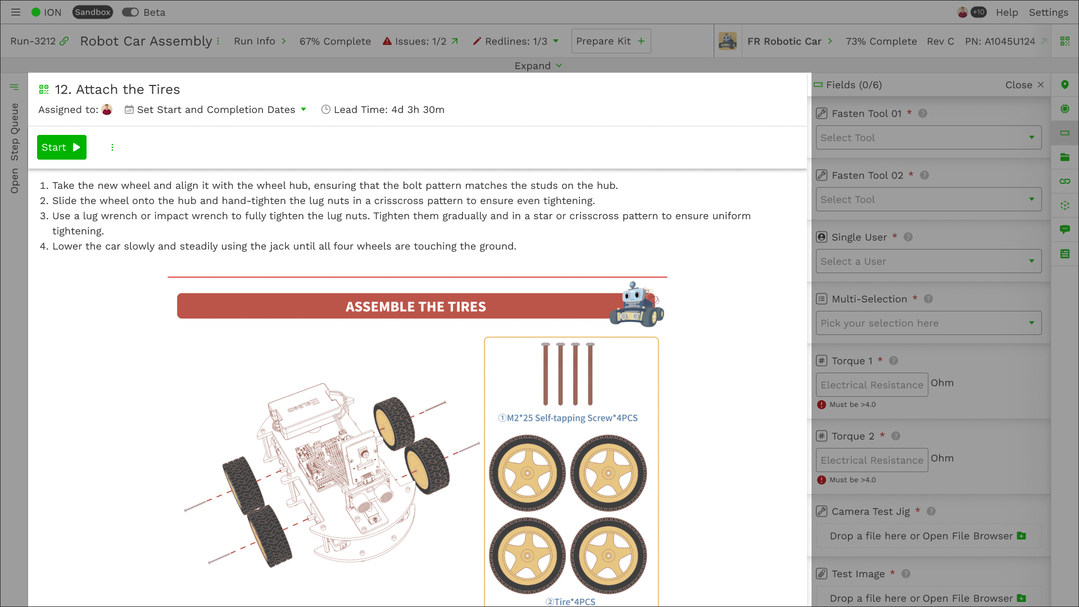
Task: Show help for Torque 1
Action: point(894,361)
